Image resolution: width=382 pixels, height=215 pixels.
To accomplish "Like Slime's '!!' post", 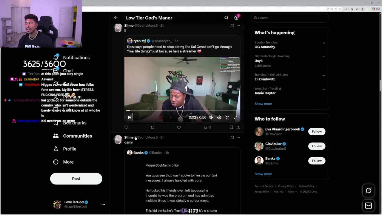I will click(179, 128).
